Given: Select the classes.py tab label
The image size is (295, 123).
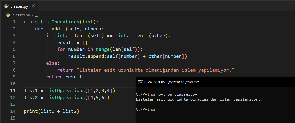Looking at the screenshot, I should (x=19, y=6).
